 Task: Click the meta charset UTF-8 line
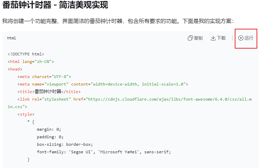(x=44, y=77)
